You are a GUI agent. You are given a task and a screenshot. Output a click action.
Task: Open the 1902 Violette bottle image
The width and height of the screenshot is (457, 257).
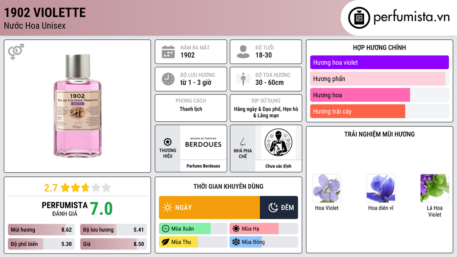pyautogui.click(x=78, y=106)
